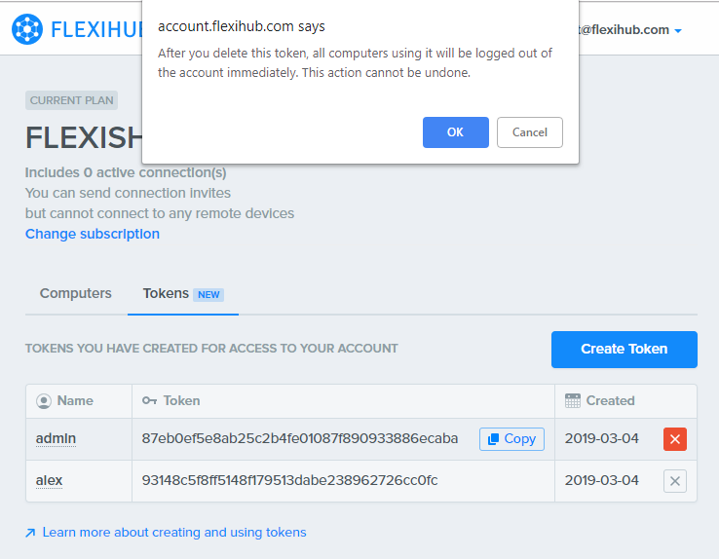
Task: Click the admin token name
Action: coord(56,438)
